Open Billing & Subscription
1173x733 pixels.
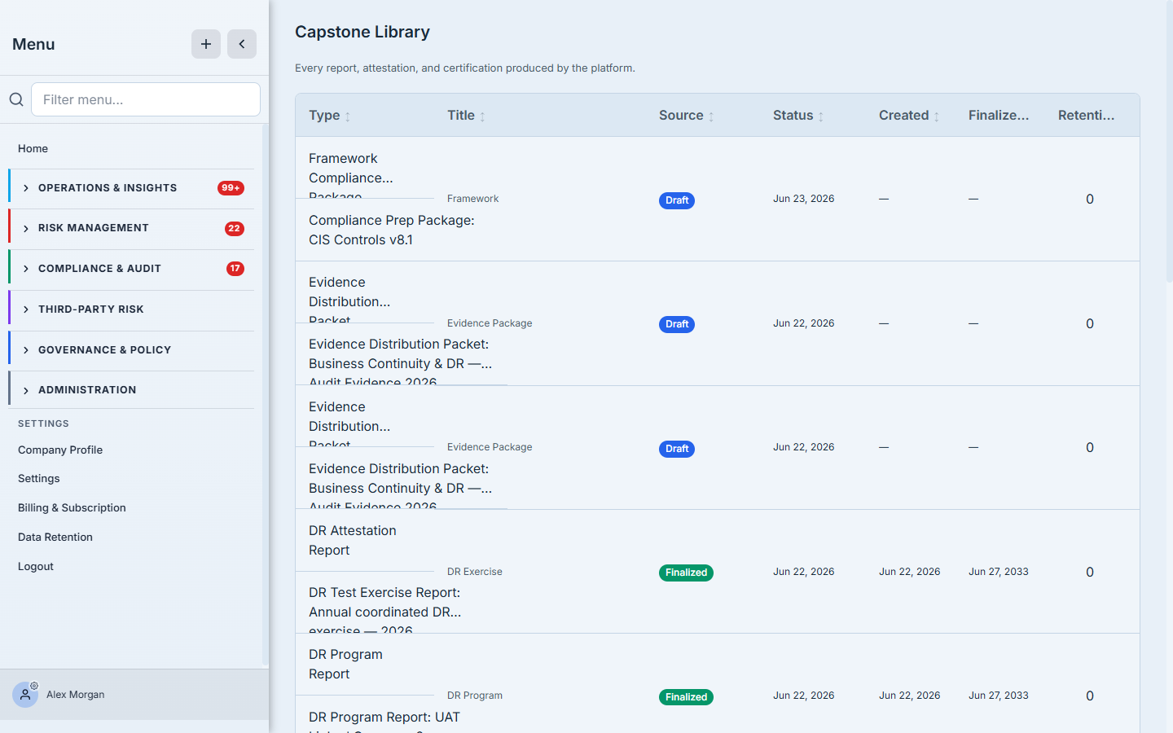(72, 507)
